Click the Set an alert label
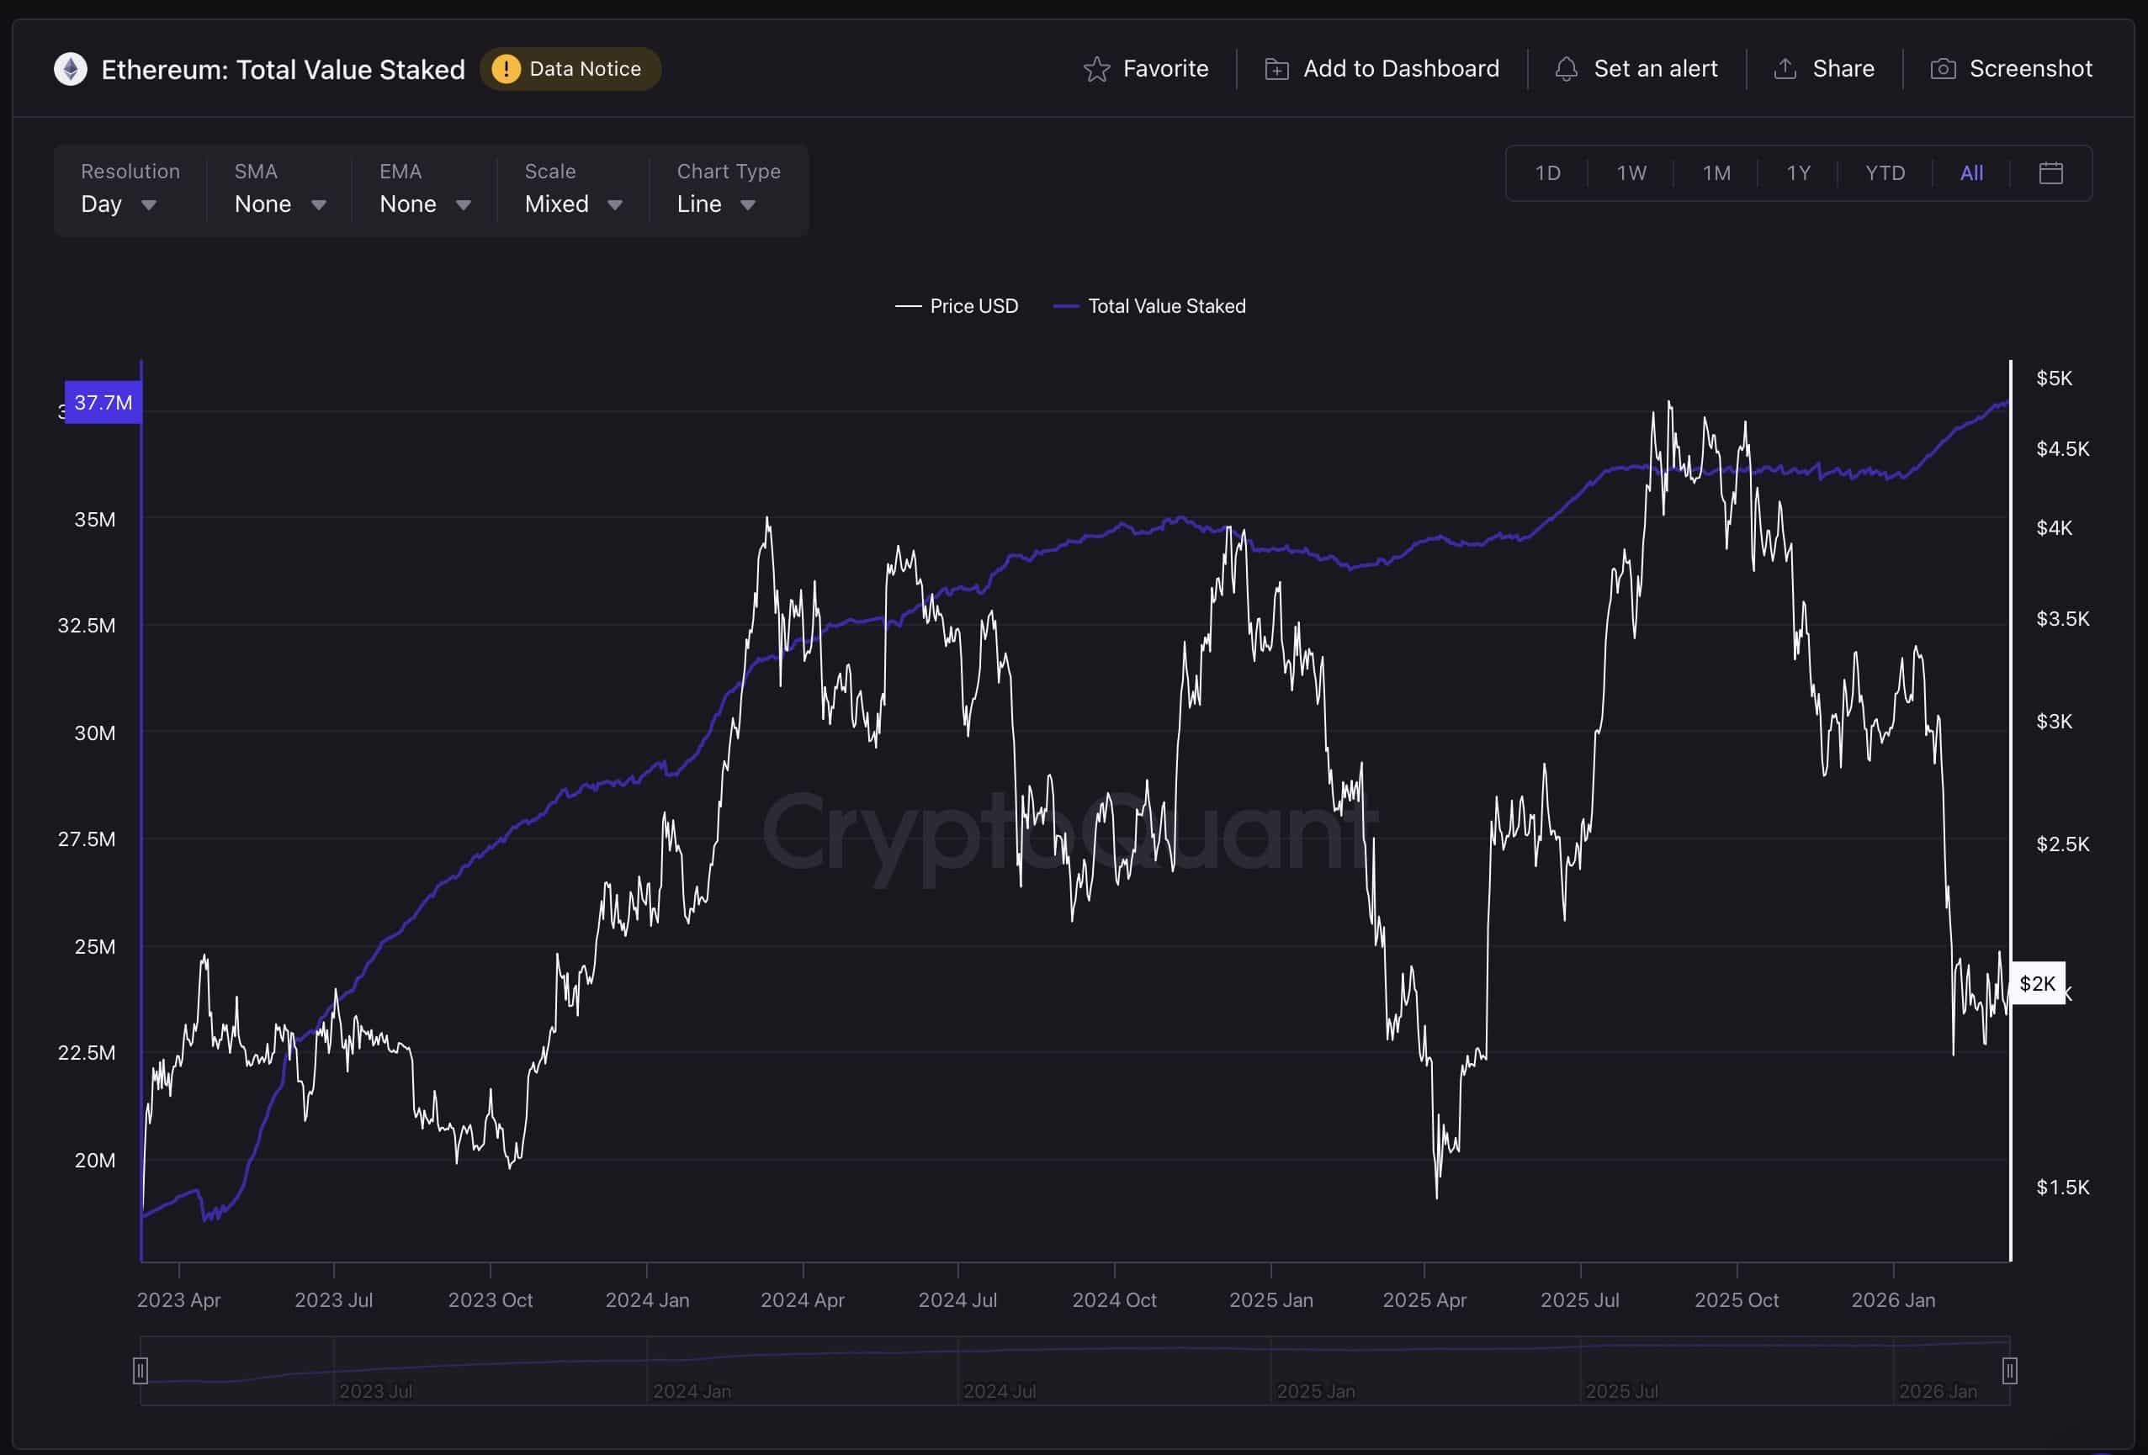Image resolution: width=2148 pixels, height=1455 pixels. 1655,69
